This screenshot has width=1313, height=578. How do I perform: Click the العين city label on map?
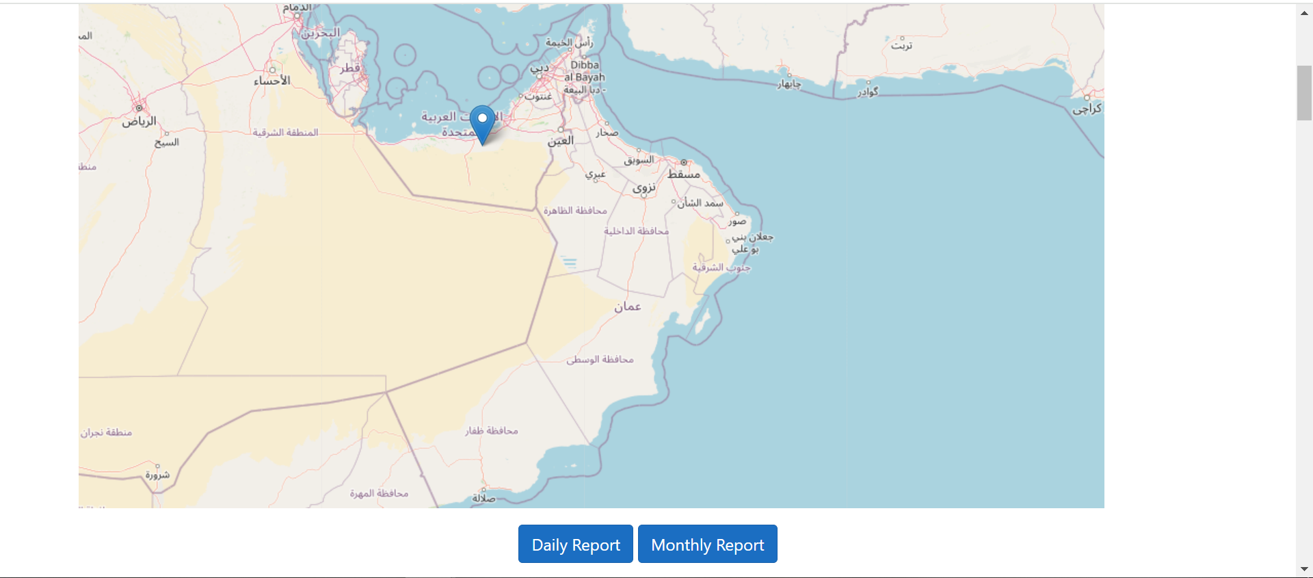click(x=561, y=141)
